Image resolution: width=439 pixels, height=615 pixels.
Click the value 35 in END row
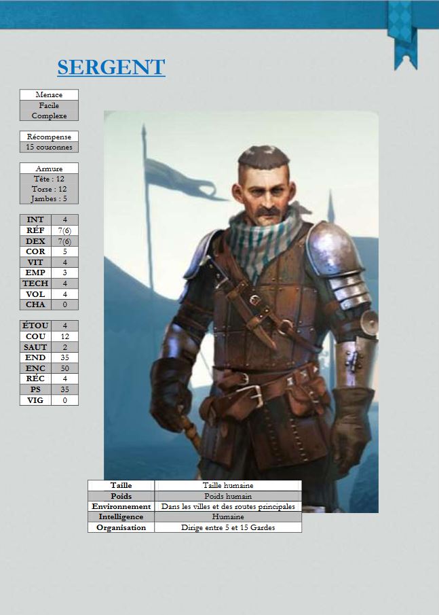65,357
